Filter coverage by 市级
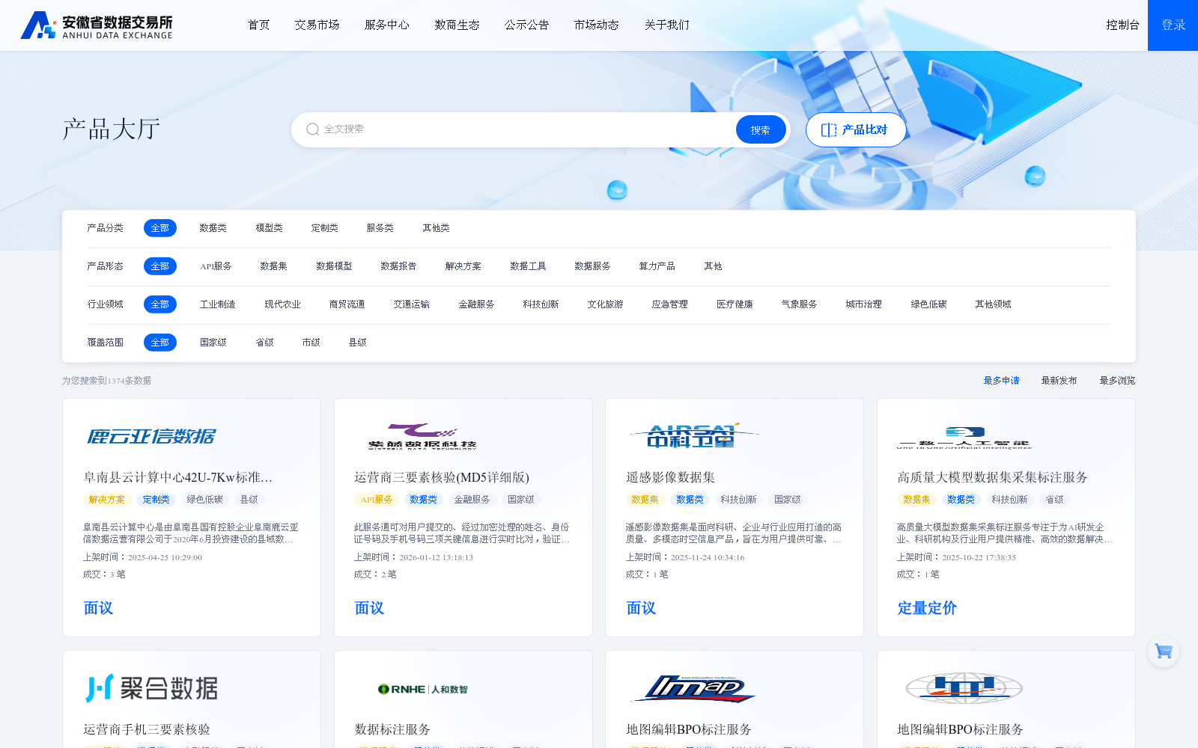This screenshot has height=748, width=1198. [x=311, y=343]
